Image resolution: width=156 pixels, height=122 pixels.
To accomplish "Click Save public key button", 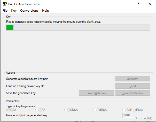I will 96,93.
